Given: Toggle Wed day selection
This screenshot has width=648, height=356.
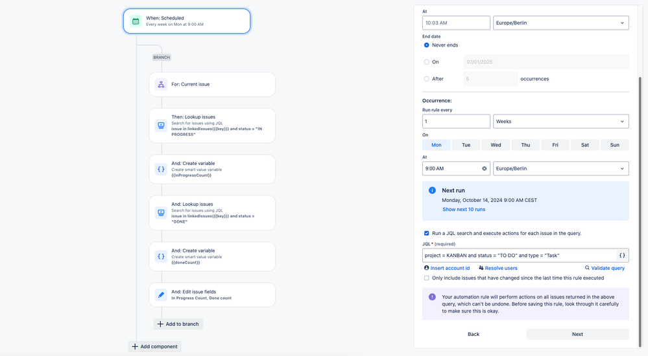Looking at the screenshot, I should [x=496, y=145].
